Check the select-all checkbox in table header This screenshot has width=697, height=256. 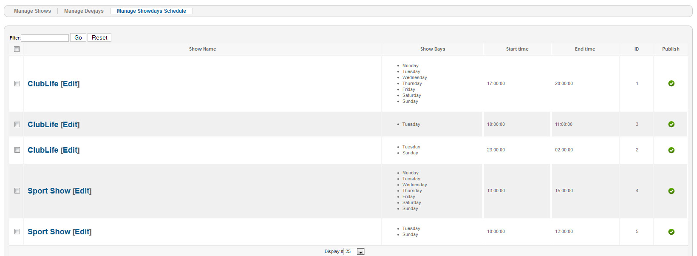tap(17, 49)
